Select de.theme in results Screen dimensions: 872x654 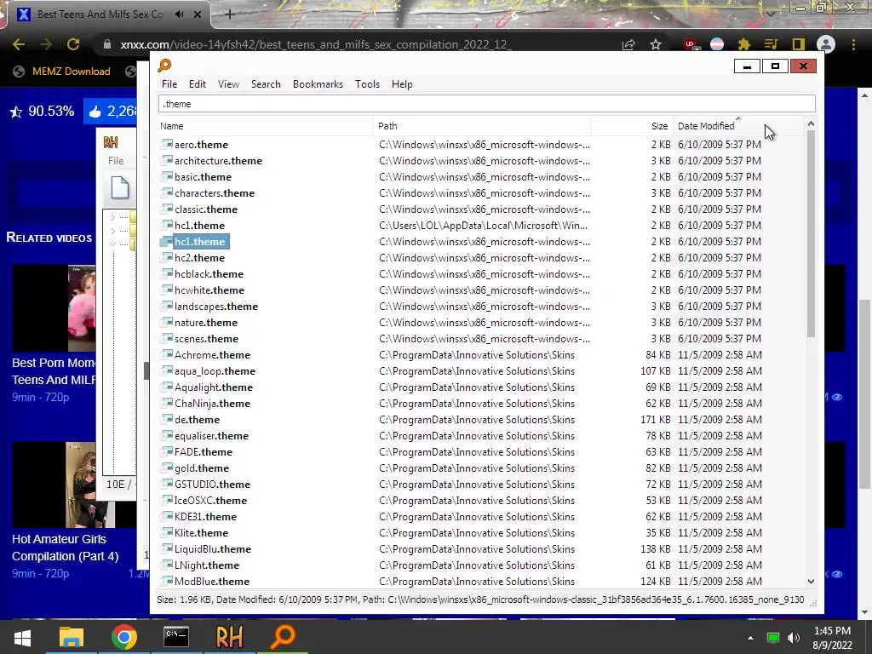click(x=197, y=419)
